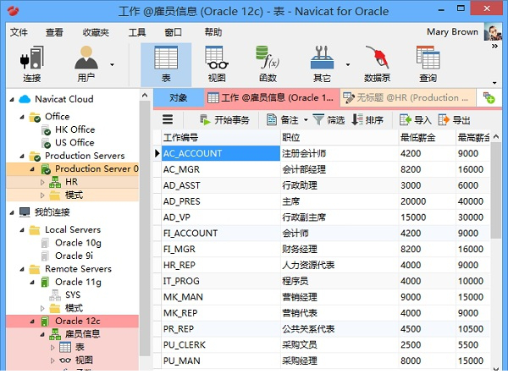Image resolution: width=508 pixels, height=385 pixels.
Task: Click the Mary Brown user name
Action: 452,32
